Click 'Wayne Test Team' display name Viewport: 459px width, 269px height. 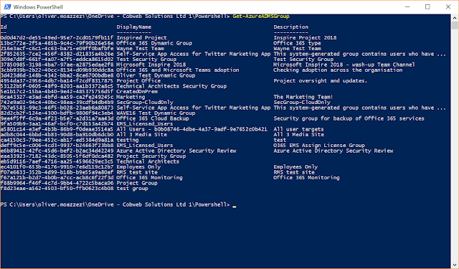[141, 49]
